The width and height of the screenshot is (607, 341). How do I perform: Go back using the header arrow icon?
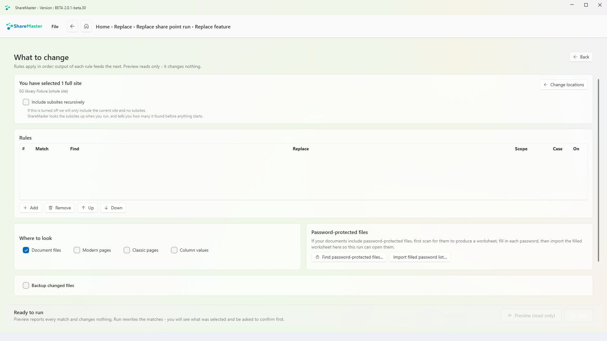click(72, 26)
